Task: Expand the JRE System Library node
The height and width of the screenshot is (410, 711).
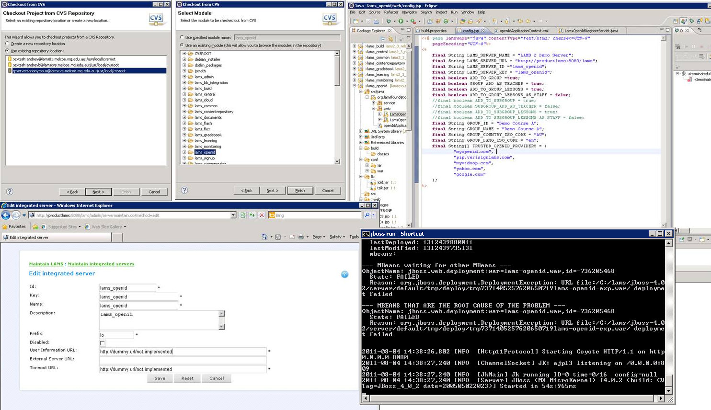Action: 361,131
